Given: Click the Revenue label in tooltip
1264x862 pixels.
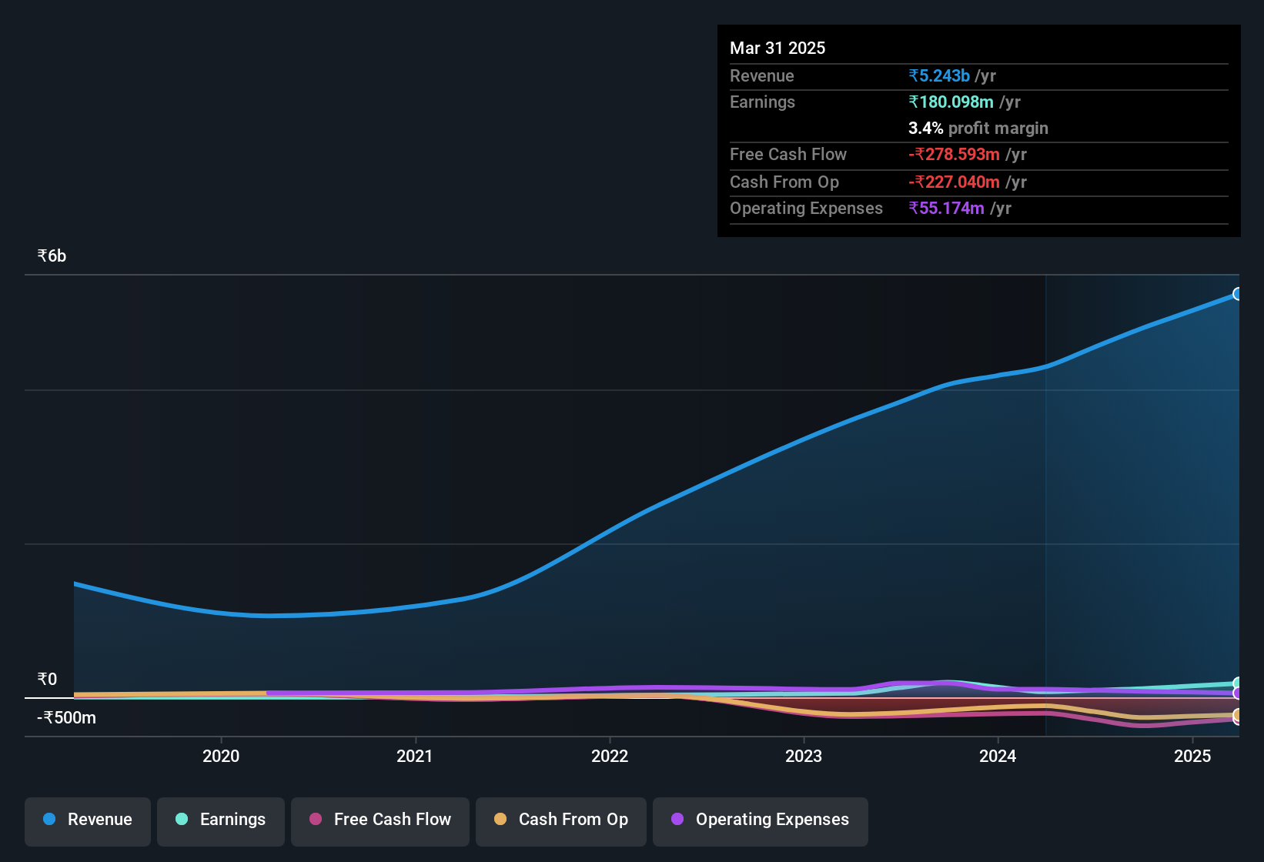Looking at the screenshot, I should coord(762,76).
